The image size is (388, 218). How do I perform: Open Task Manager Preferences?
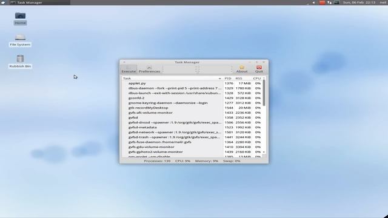click(149, 69)
